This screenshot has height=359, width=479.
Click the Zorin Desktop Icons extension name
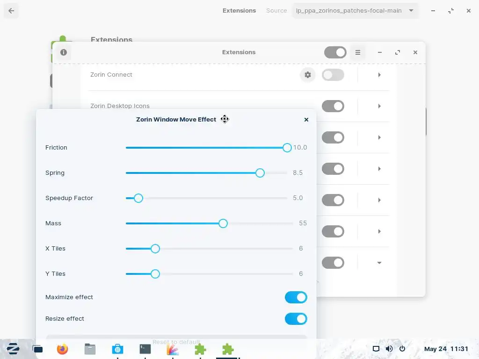click(x=120, y=106)
